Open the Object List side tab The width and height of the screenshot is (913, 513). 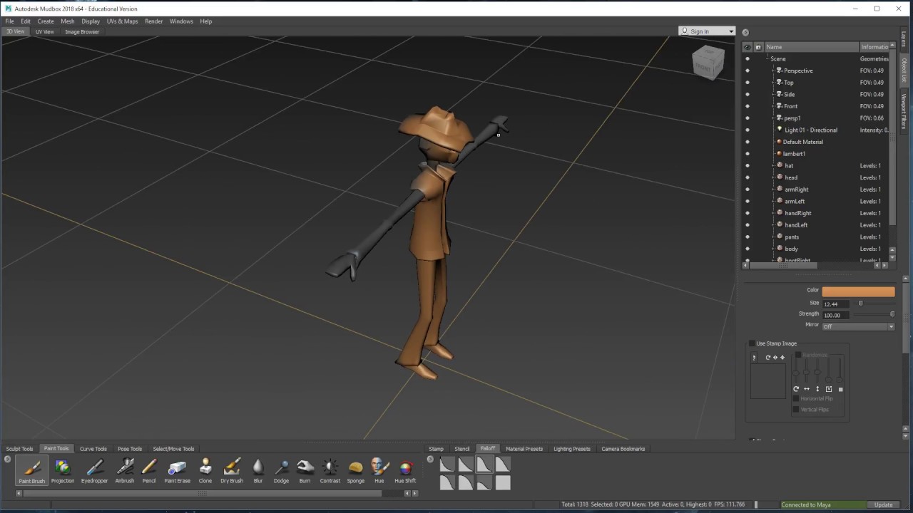pyautogui.click(x=903, y=70)
